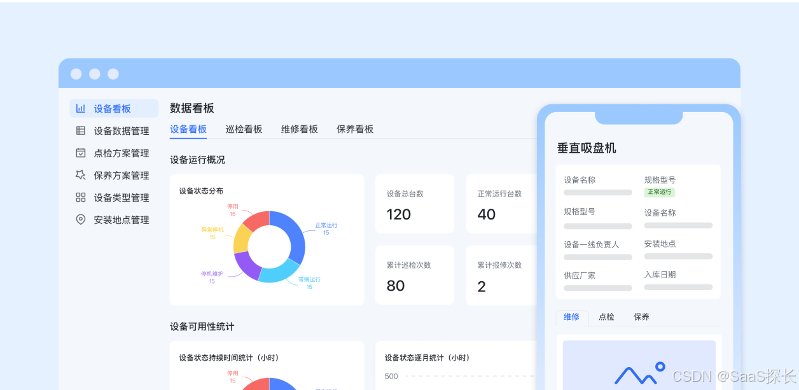Select the 设备看板 sidebar item
799x390 pixels.
click(114, 108)
